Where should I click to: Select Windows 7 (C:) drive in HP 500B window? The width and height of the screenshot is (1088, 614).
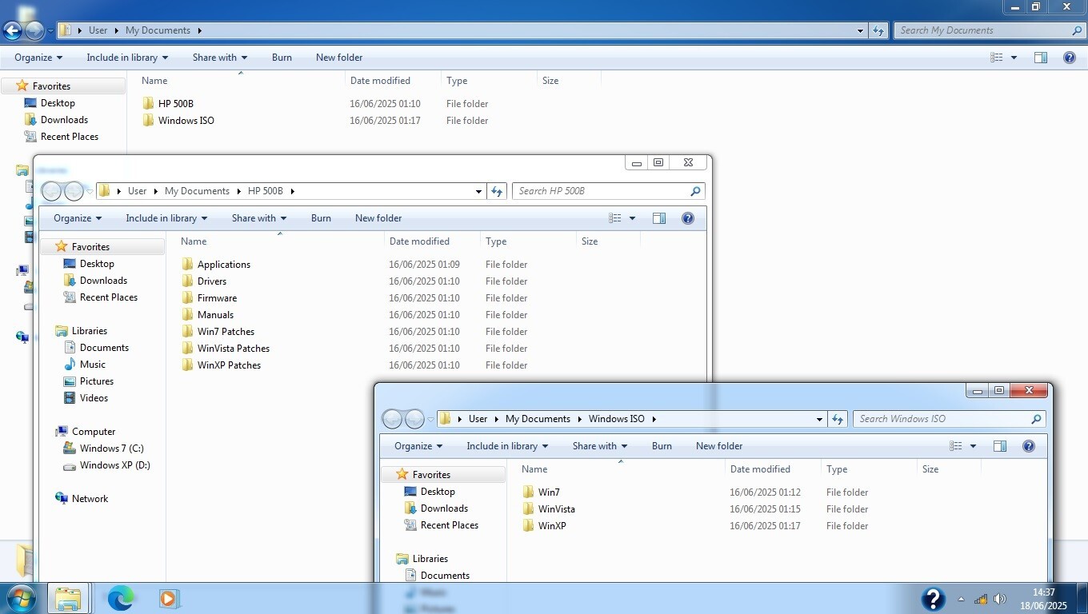[x=103, y=449]
